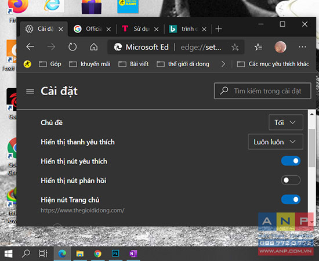This screenshot has width=319, height=261.
Task: Open a new tab with plus button
Action: (x=219, y=29)
